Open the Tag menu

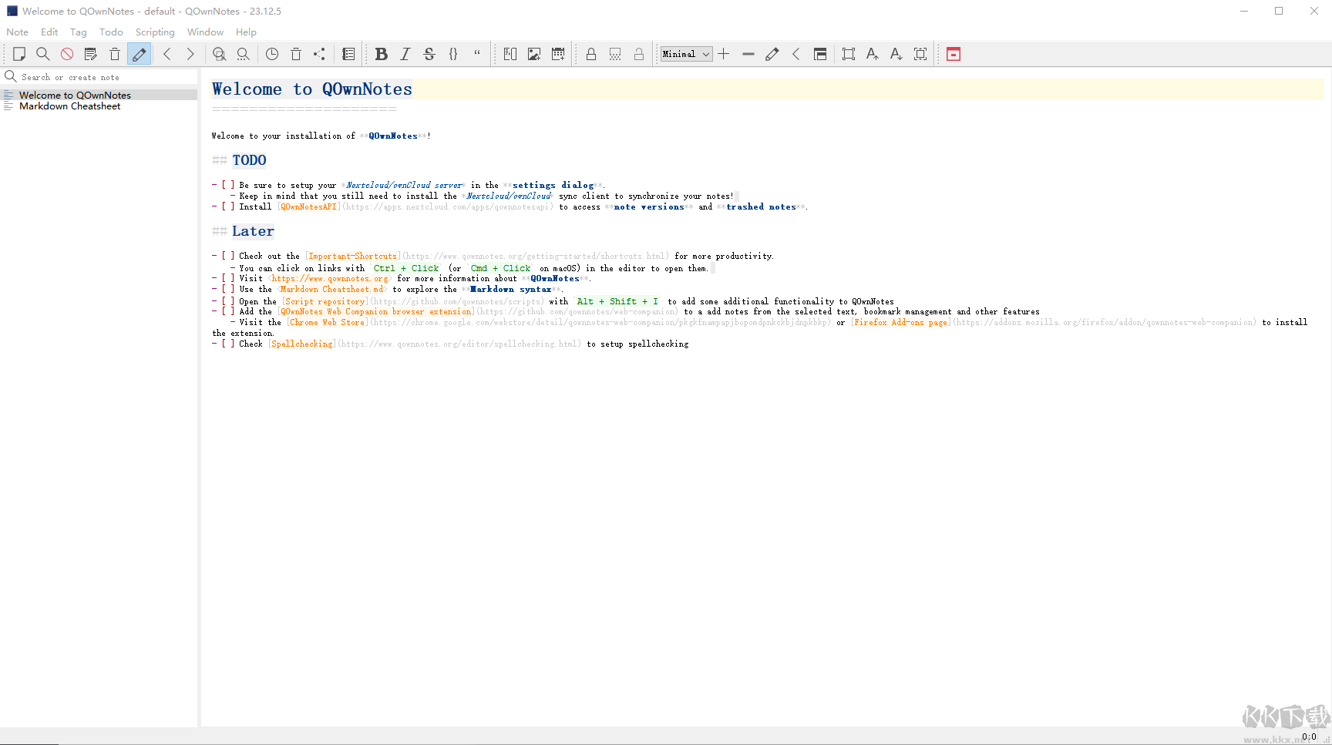coord(79,32)
